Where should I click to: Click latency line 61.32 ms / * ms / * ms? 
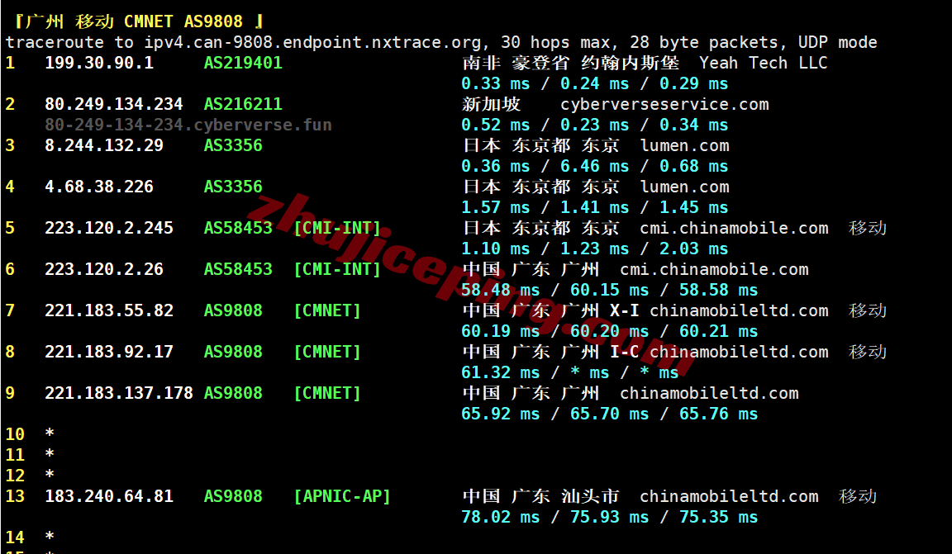click(570, 372)
